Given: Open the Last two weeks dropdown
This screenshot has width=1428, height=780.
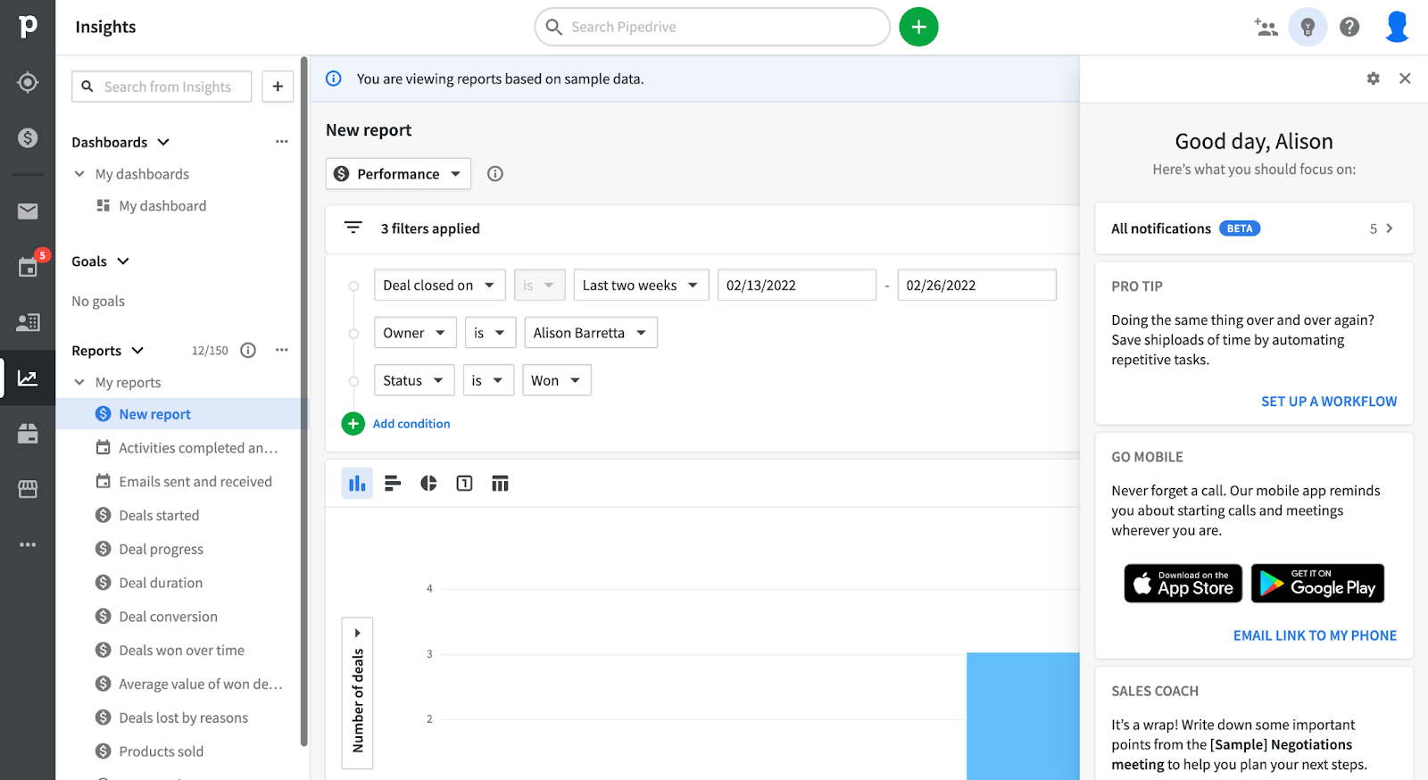Looking at the screenshot, I should pyautogui.click(x=641, y=286).
